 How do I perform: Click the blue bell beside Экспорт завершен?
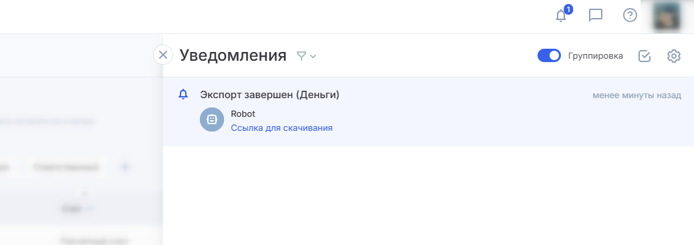tap(183, 94)
